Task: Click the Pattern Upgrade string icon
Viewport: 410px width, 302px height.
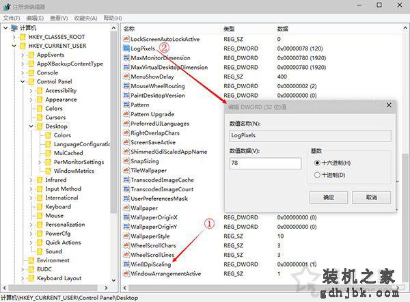Action: 126,114
